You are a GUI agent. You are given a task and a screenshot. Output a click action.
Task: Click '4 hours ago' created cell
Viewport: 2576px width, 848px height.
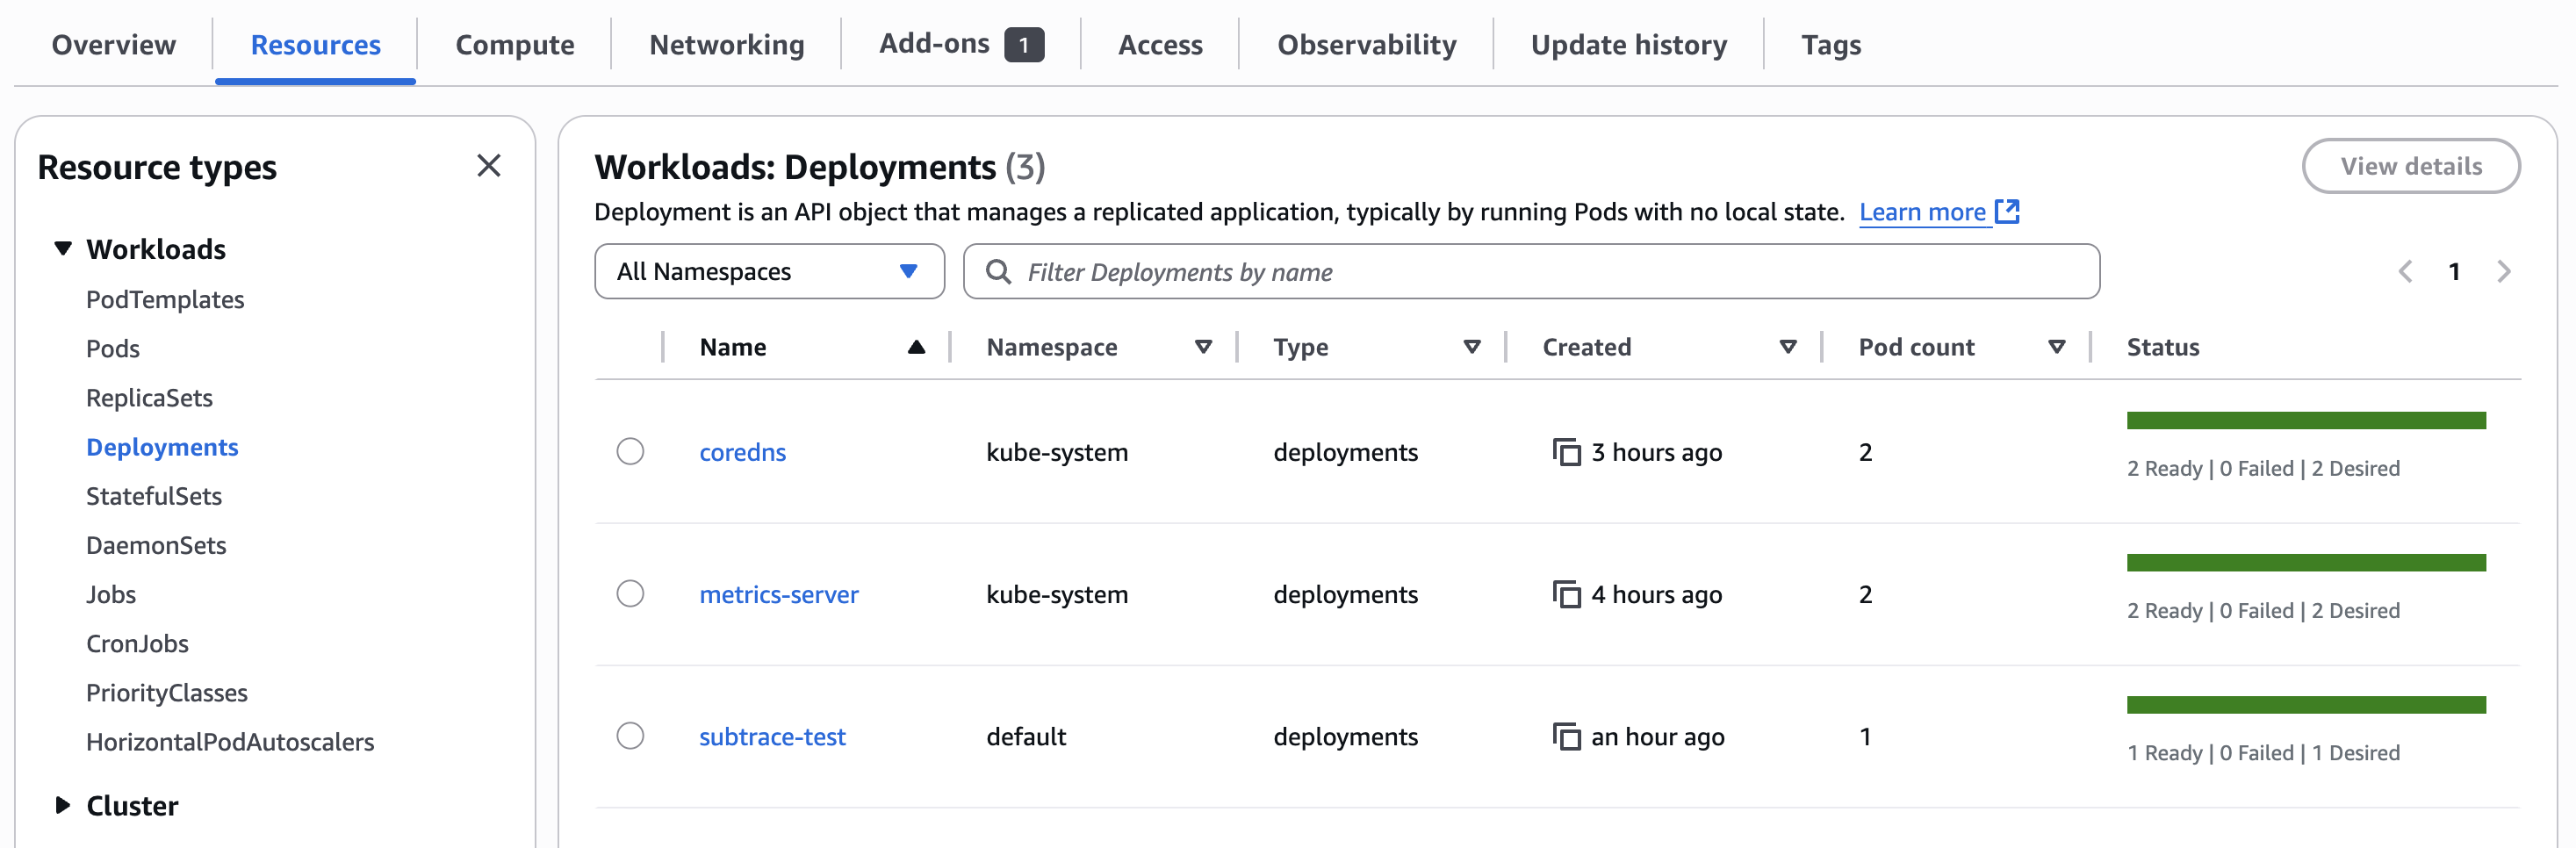pos(1656,594)
